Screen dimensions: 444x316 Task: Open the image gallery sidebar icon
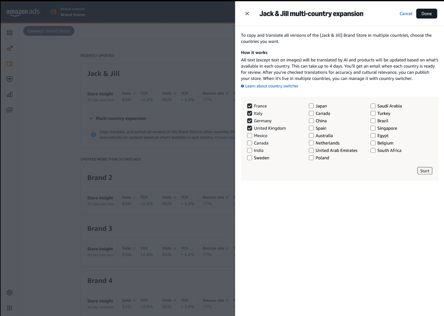[x=10, y=110]
